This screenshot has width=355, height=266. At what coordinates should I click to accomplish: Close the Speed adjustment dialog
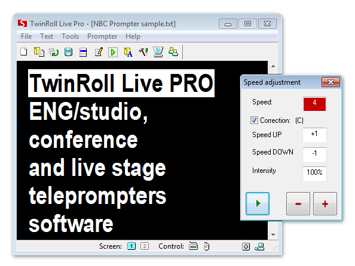click(330, 82)
